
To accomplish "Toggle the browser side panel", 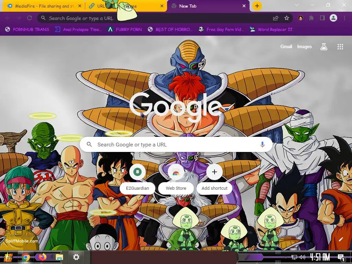I will [x=322, y=18].
